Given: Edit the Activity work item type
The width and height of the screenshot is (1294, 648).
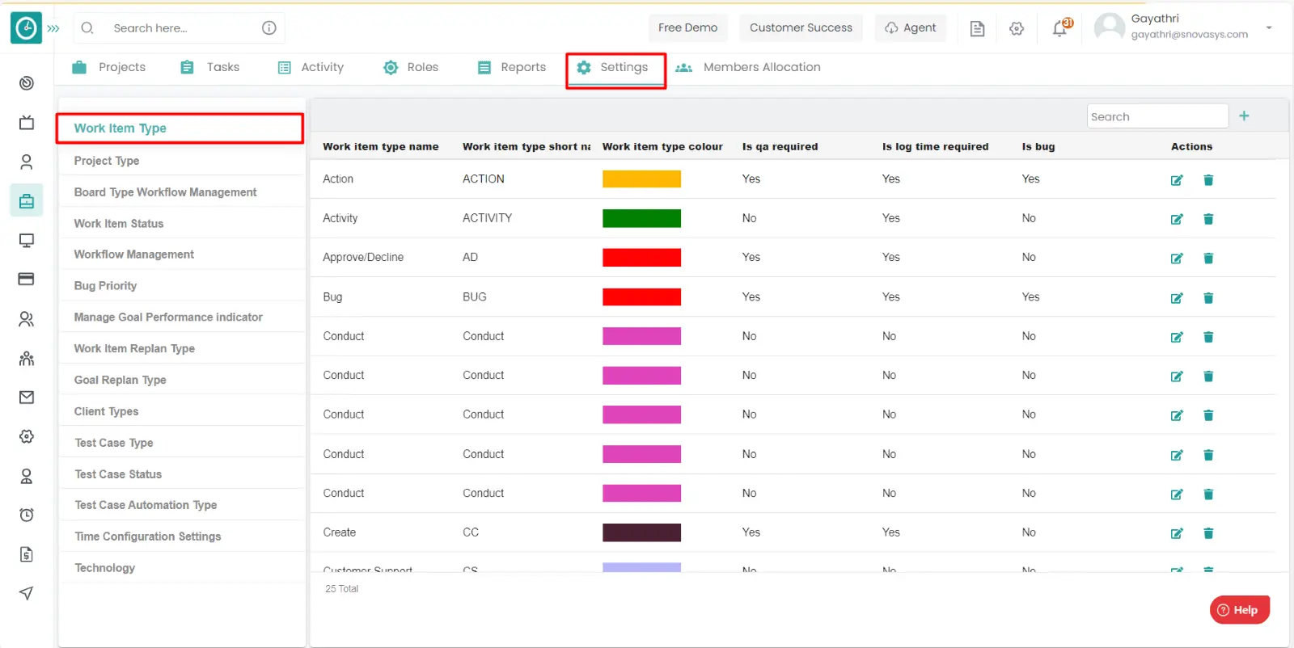Looking at the screenshot, I should 1177,219.
